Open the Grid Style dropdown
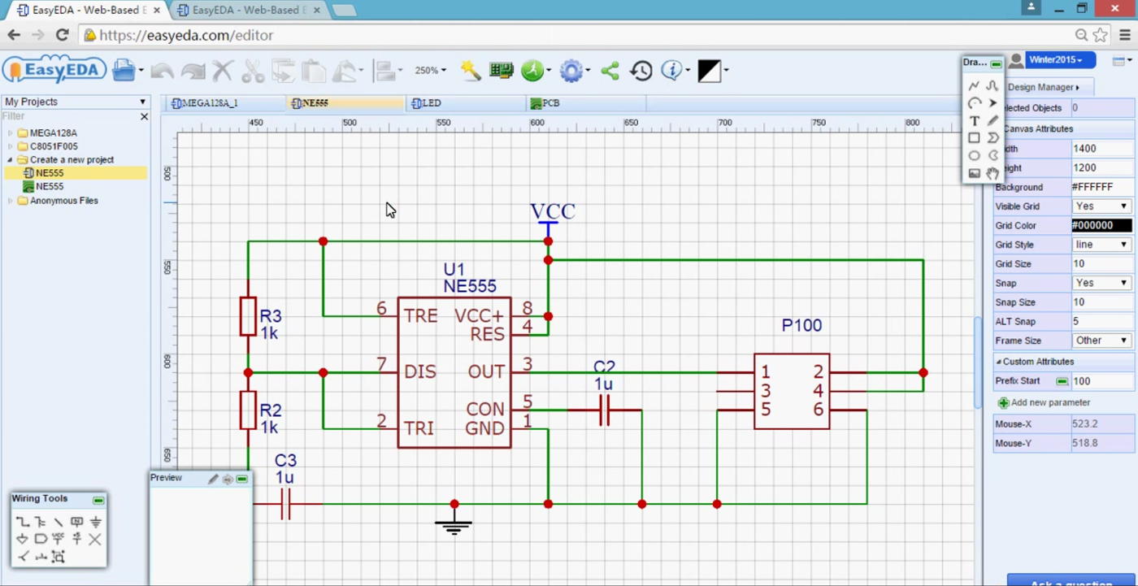This screenshot has width=1138, height=586. (x=1101, y=245)
